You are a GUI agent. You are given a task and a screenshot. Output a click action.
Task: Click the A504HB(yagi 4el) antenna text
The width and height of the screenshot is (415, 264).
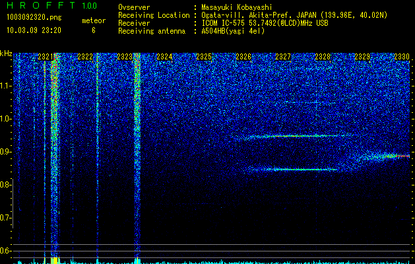pyautogui.click(x=233, y=31)
